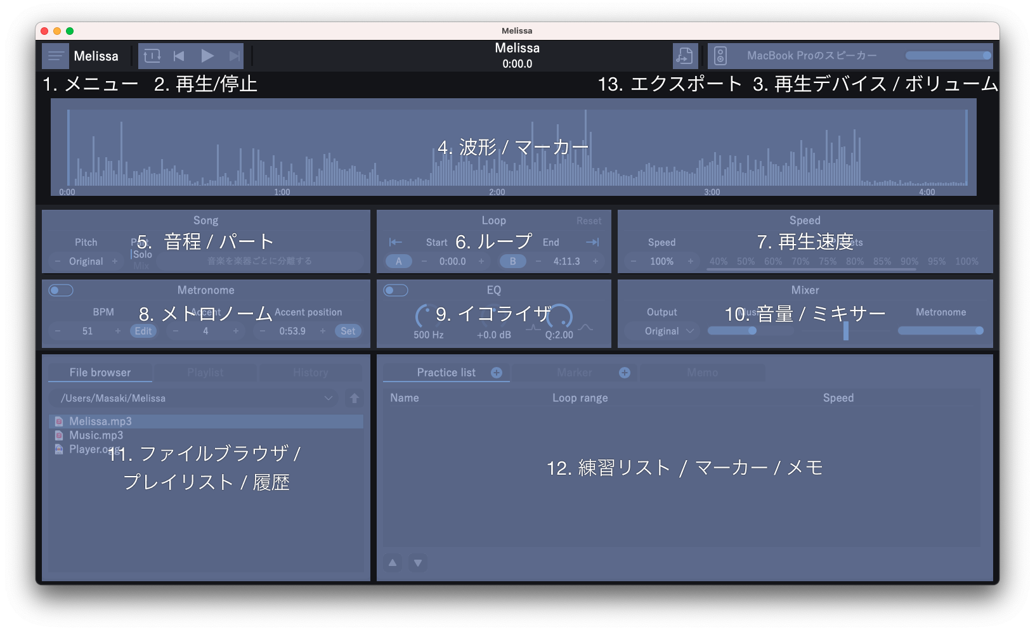Add a new marker with the plus icon
The height and width of the screenshot is (630, 1035).
pyautogui.click(x=625, y=373)
